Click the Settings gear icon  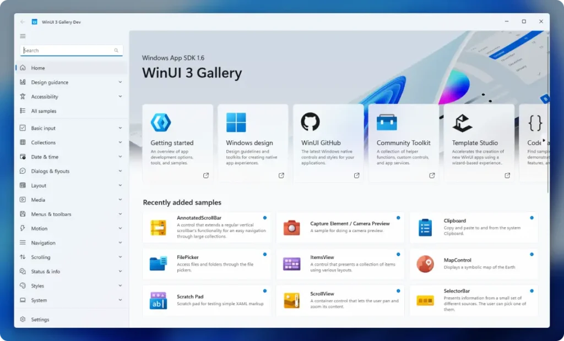tap(23, 319)
